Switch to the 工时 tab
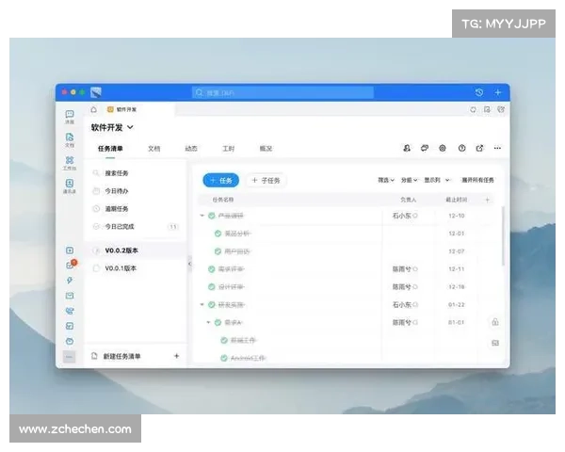565x452 pixels. 228,149
